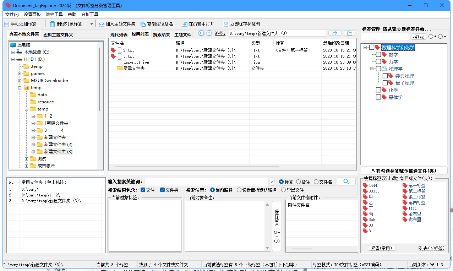The height and width of the screenshot is (271, 453).
Task: Click the 输入搜索关键词 input field
Action: pyautogui.click(x=207, y=182)
